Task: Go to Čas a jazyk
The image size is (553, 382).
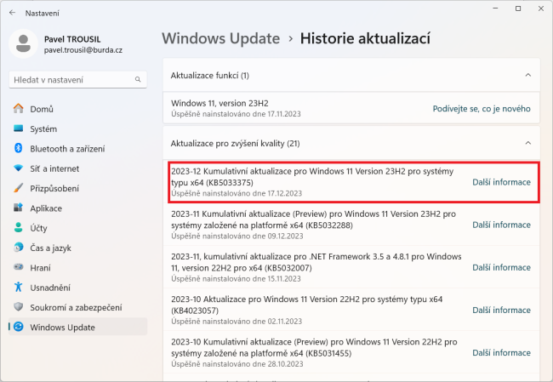Action: [x=77, y=248]
